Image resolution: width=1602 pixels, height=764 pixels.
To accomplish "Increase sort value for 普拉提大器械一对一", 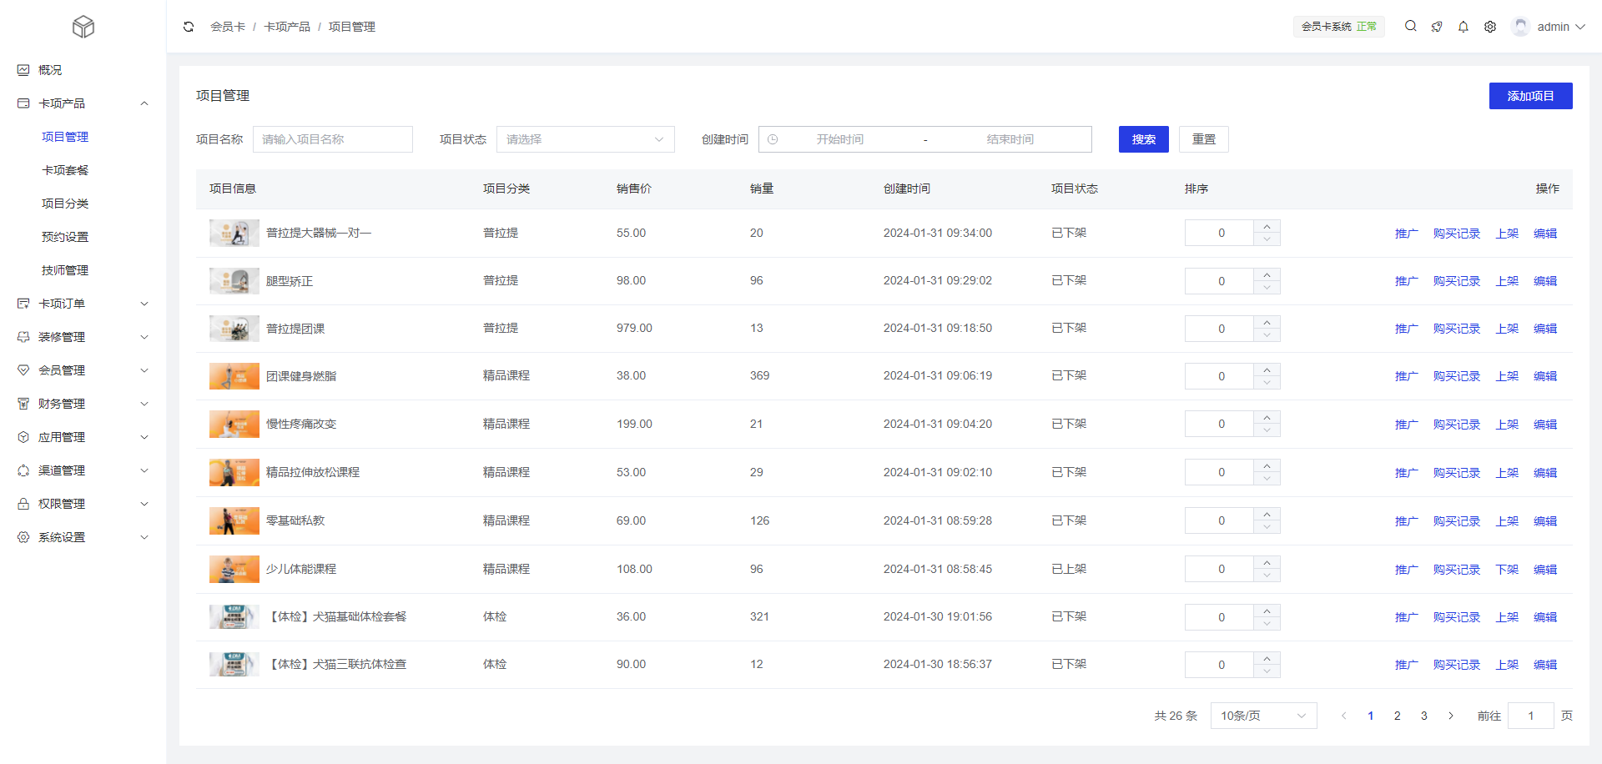I will click(x=1267, y=227).
